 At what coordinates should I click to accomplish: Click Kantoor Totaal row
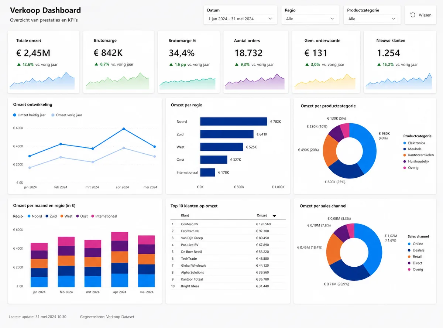pyautogui.click(x=228, y=279)
